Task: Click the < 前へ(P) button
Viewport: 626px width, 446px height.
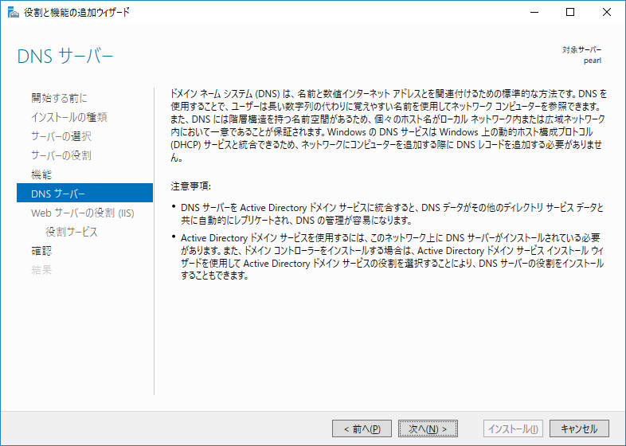Action: click(362, 428)
